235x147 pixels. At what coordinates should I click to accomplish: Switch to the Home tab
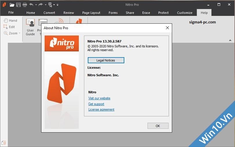(x=31, y=13)
